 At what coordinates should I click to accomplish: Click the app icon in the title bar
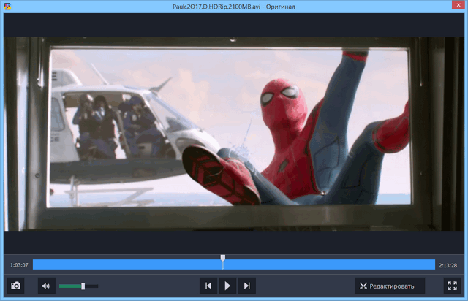7,7
